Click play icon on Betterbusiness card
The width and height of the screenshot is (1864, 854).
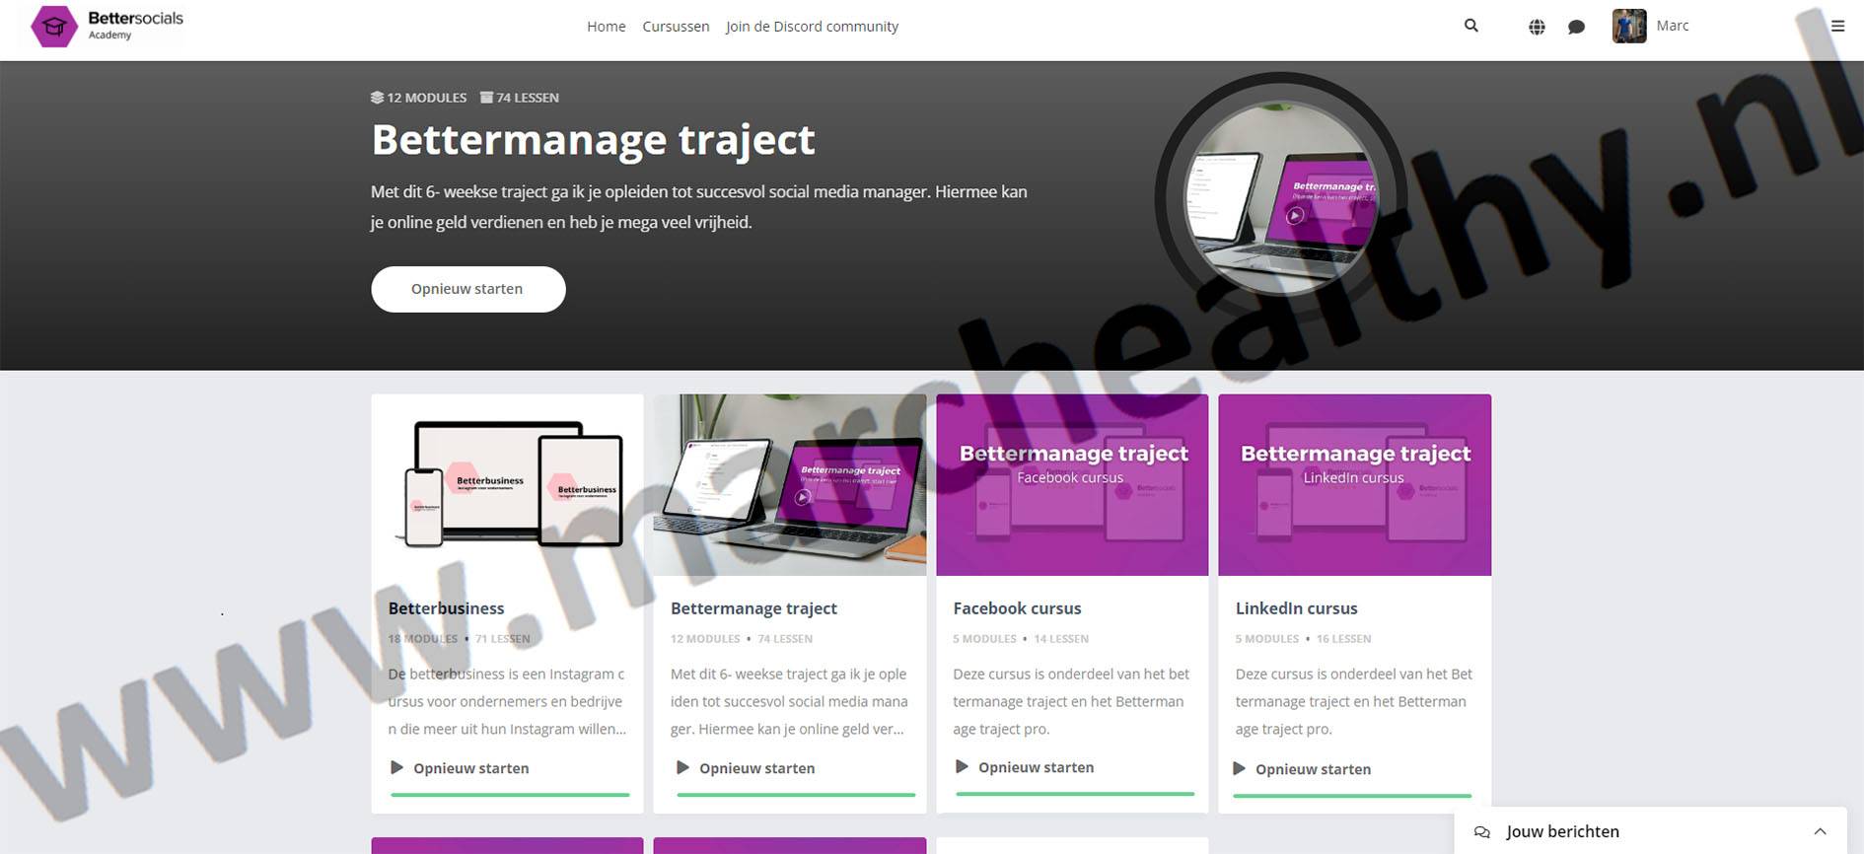396,767
